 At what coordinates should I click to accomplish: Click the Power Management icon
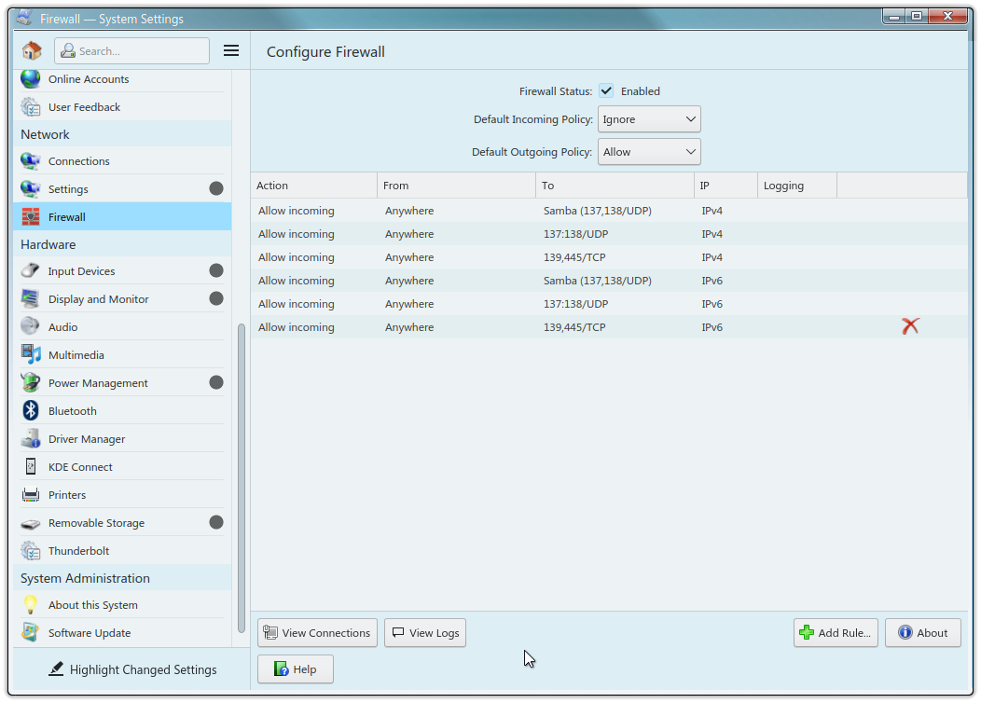[x=31, y=383]
